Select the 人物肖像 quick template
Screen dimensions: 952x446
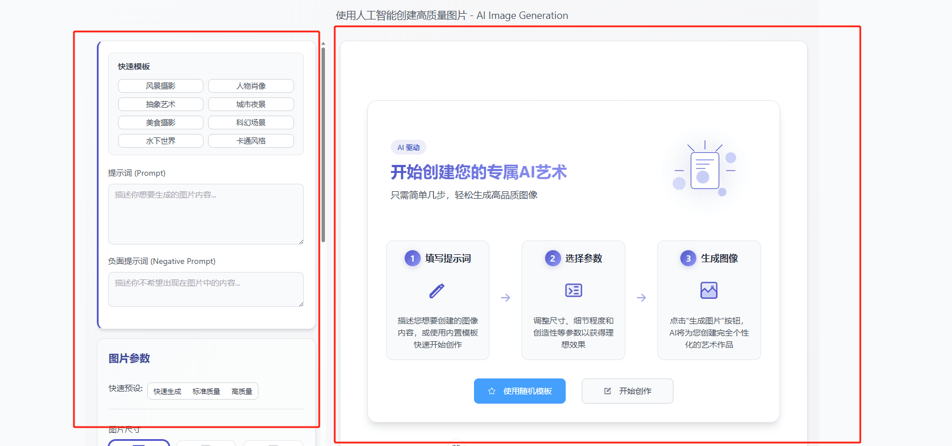pos(251,86)
